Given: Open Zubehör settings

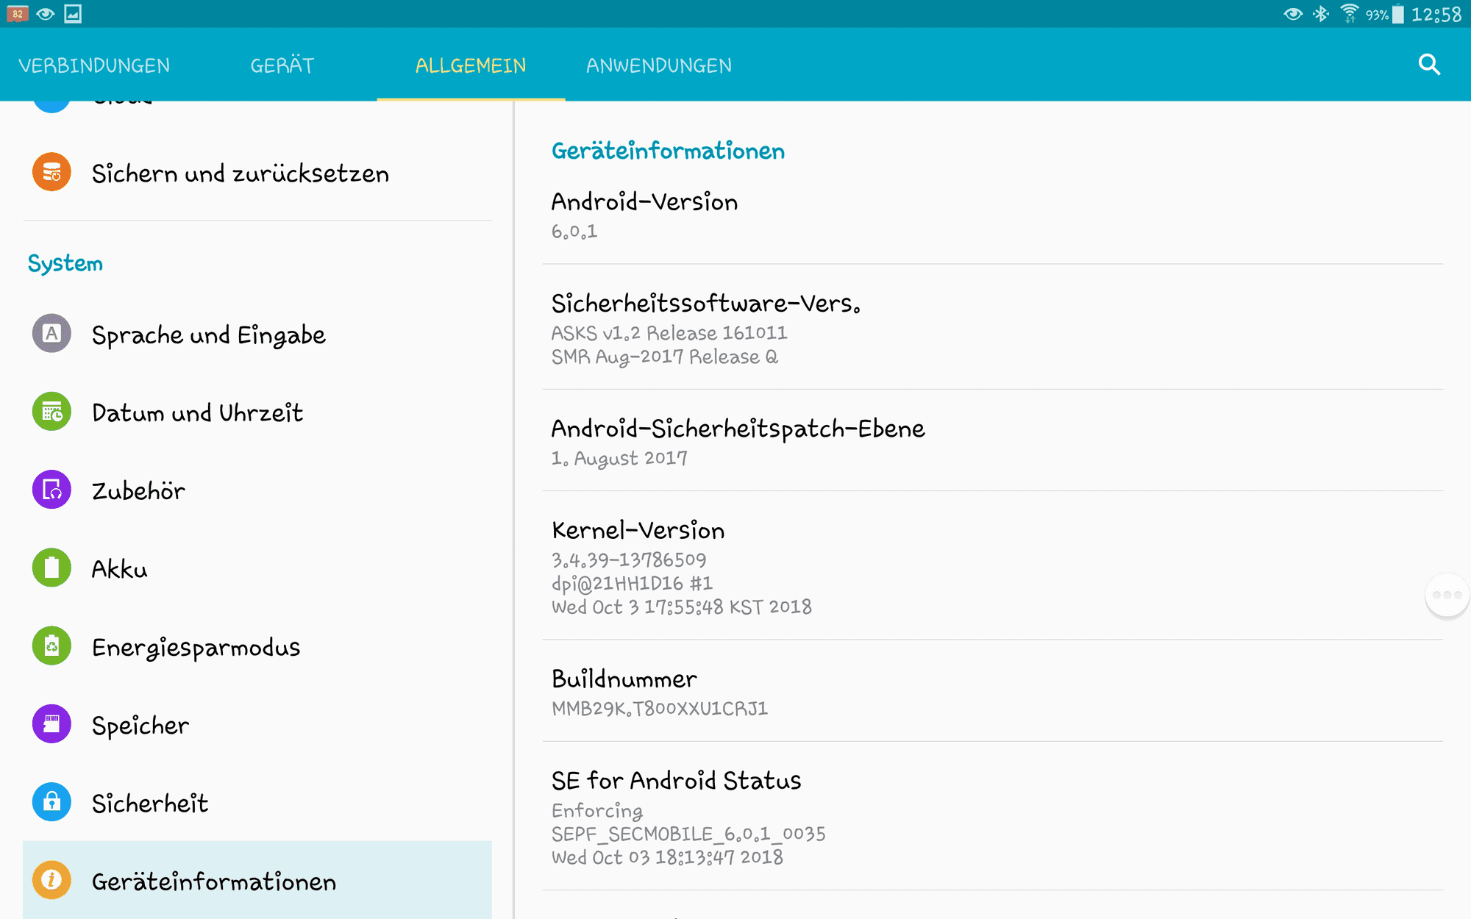Looking at the screenshot, I should pos(257,490).
